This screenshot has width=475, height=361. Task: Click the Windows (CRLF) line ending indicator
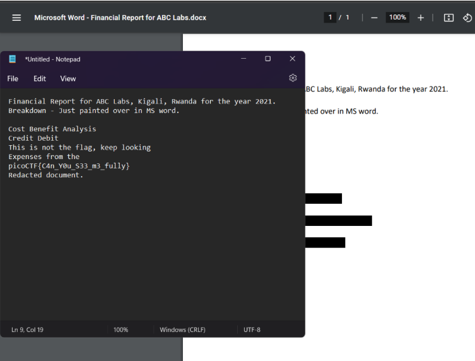[x=183, y=329]
